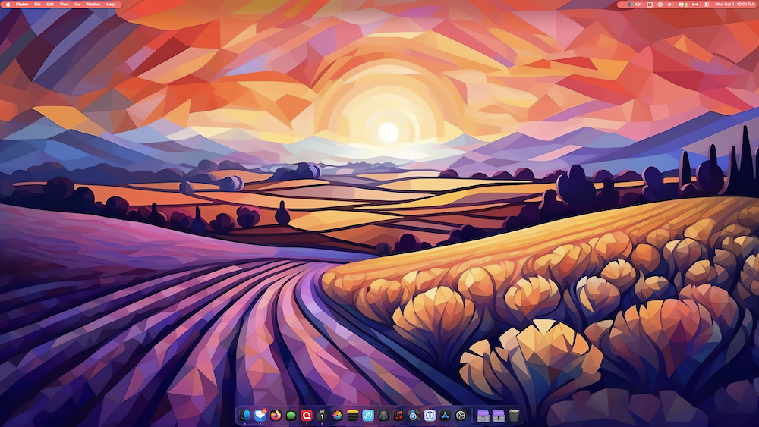This screenshot has height=427, width=759.
Task: Open the first purple folder stack in Dock
Action: pos(483,416)
